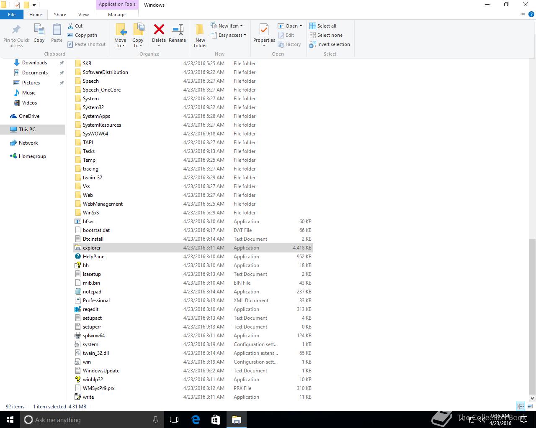Click Select all in ribbon
The height and width of the screenshot is (428, 536).
tap(323, 26)
